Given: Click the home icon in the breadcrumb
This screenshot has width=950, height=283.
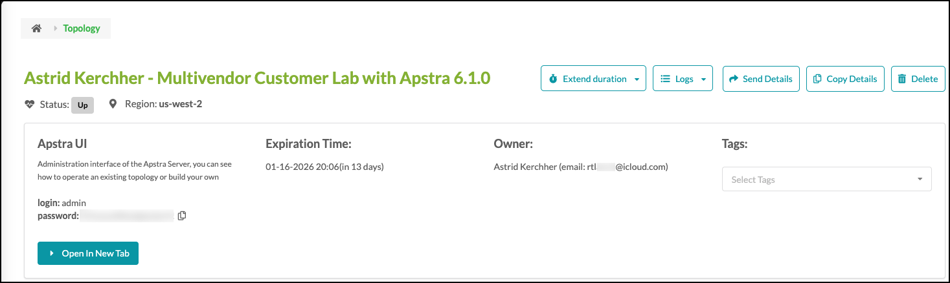Looking at the screenshot, I should 37,28.
